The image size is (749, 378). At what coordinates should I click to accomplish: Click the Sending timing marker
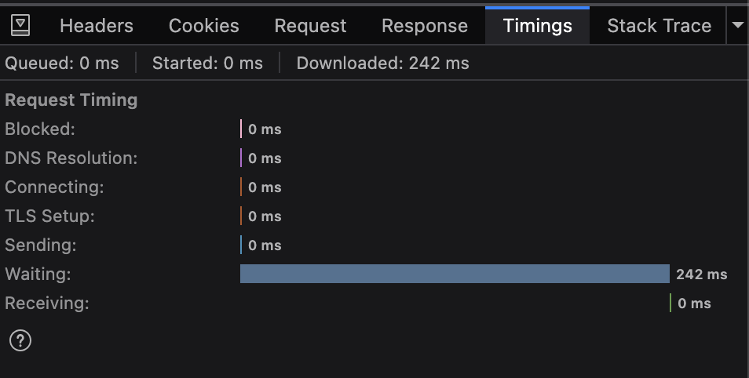[241, 245]
